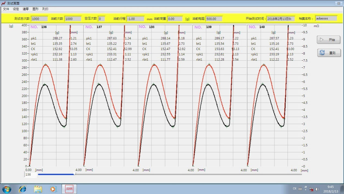344x194 pixels.
Task: Click the NO. 138 chart label
Action: (x=147, y=27)
